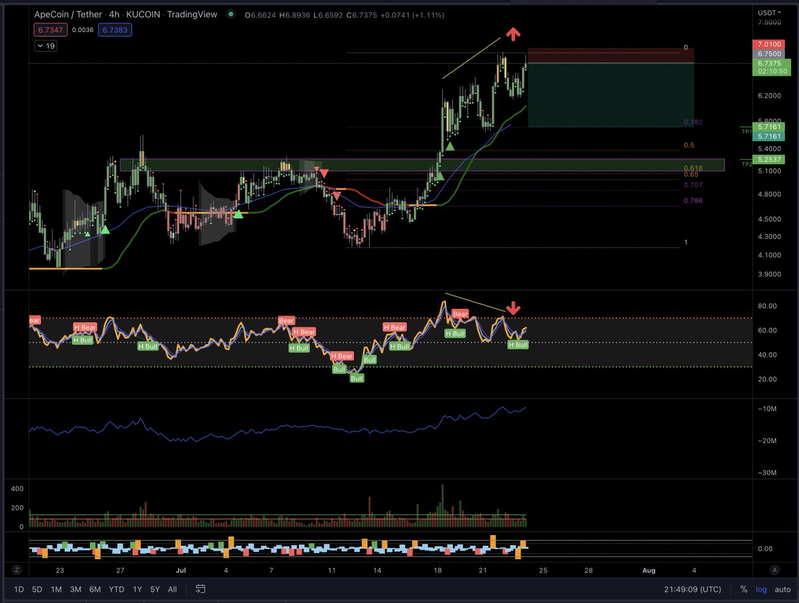The image size is (799, 603).
Task: Open timezone menu at 21:49:09 (UTC)
Action: click(x=692, y=590)
